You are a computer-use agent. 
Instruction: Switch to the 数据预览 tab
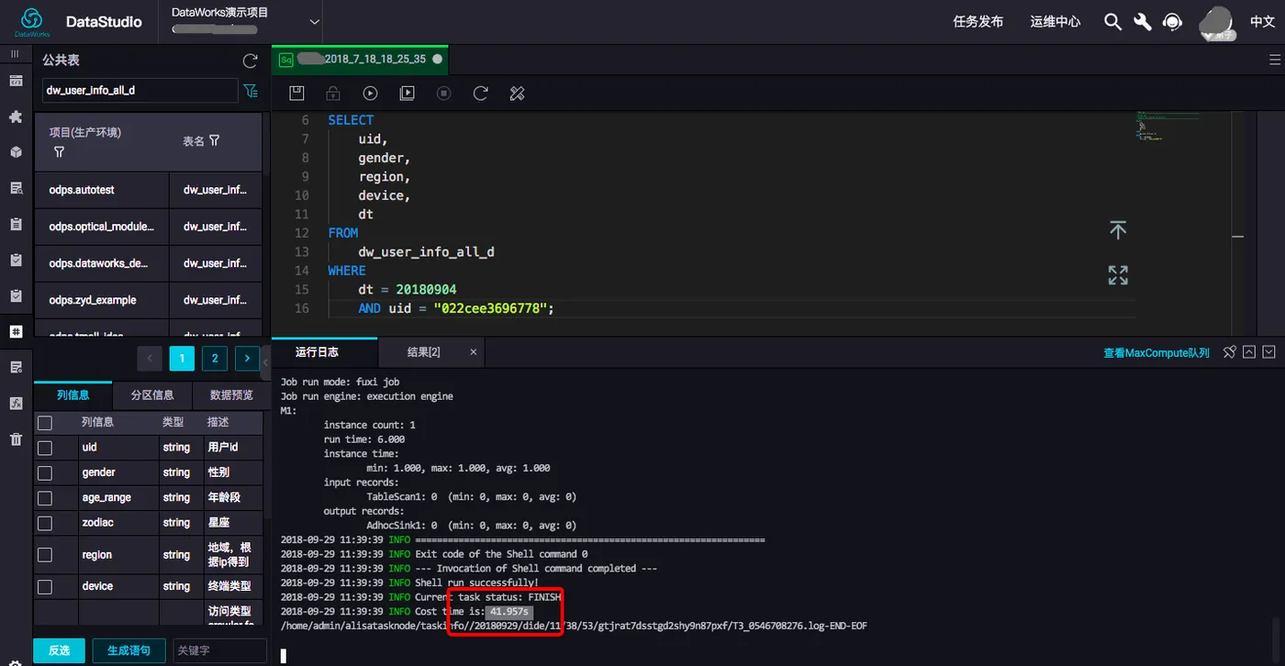coord(231,395)
